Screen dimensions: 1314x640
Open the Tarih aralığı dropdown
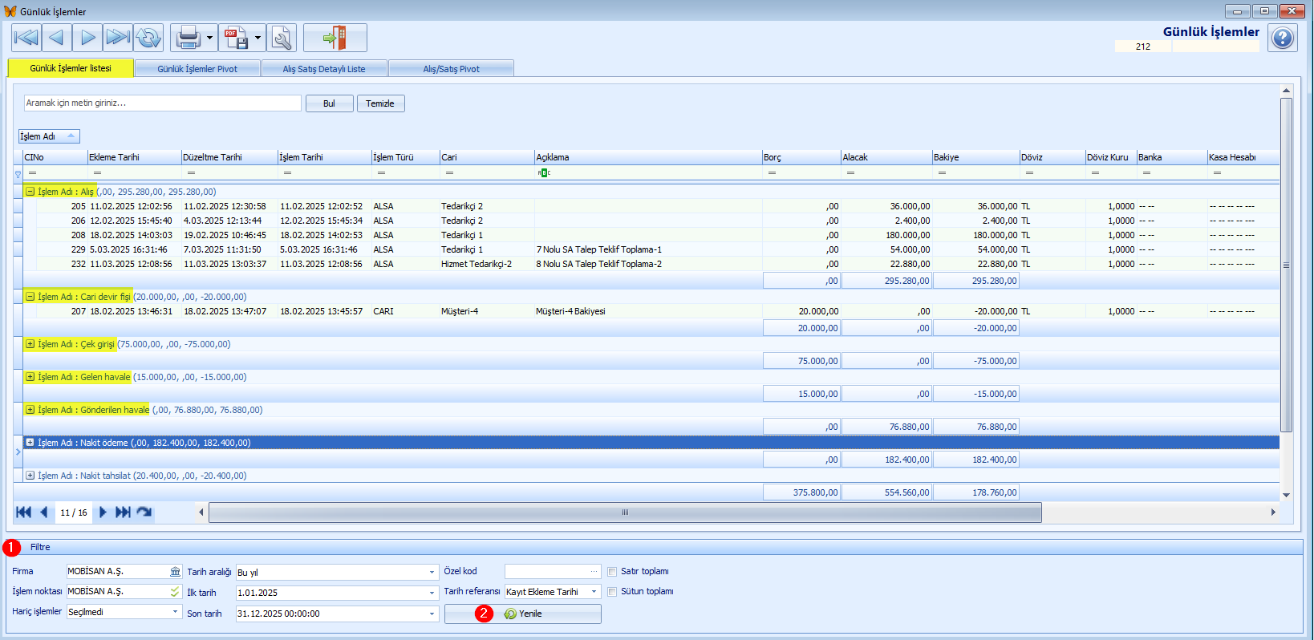432,573
